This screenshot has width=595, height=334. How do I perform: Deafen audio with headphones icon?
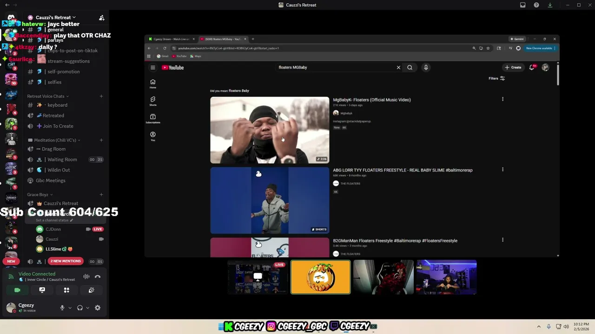80,308
